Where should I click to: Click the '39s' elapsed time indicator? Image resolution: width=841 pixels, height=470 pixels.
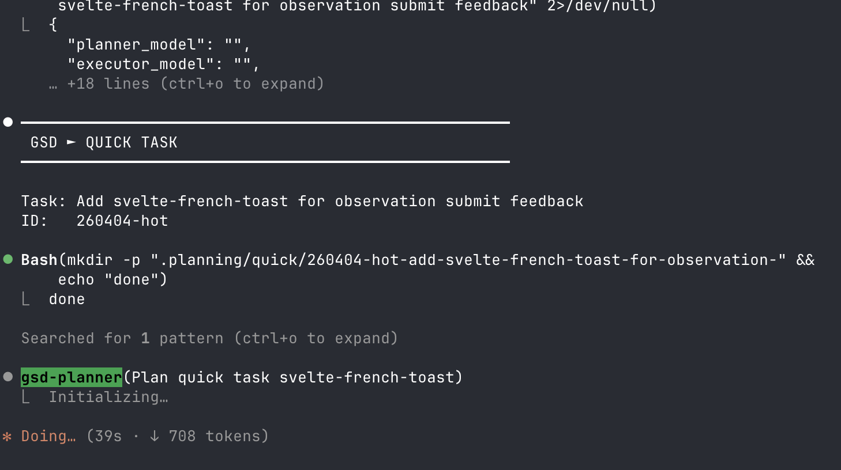click(108, 436)
